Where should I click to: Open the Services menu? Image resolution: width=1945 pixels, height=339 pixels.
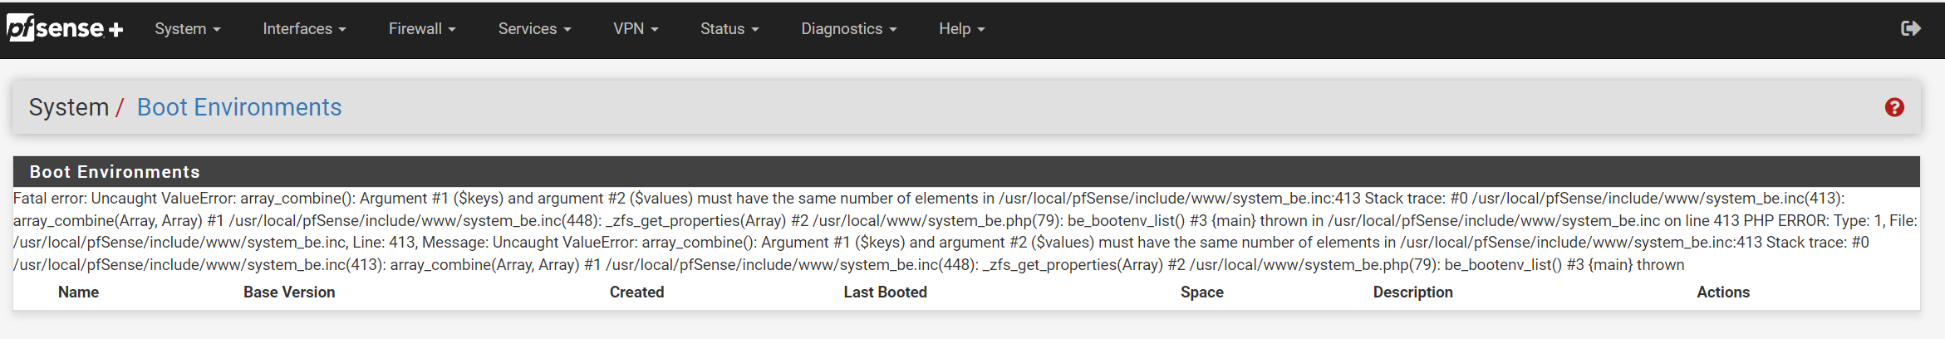point(534,29)
